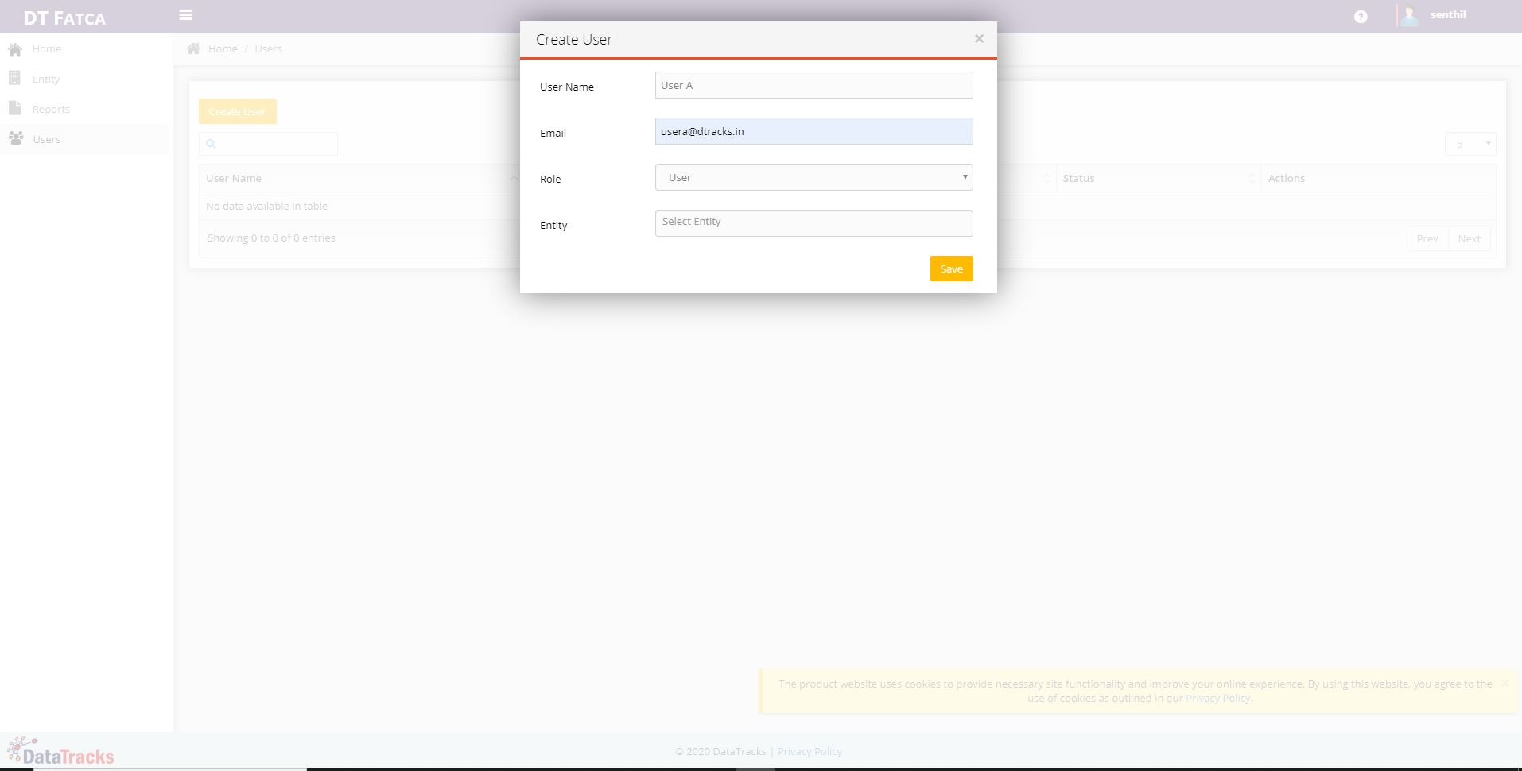This screenshot has width=1522, height=771.
Task: Open the help question mark icon
Action: [1361, 17]
